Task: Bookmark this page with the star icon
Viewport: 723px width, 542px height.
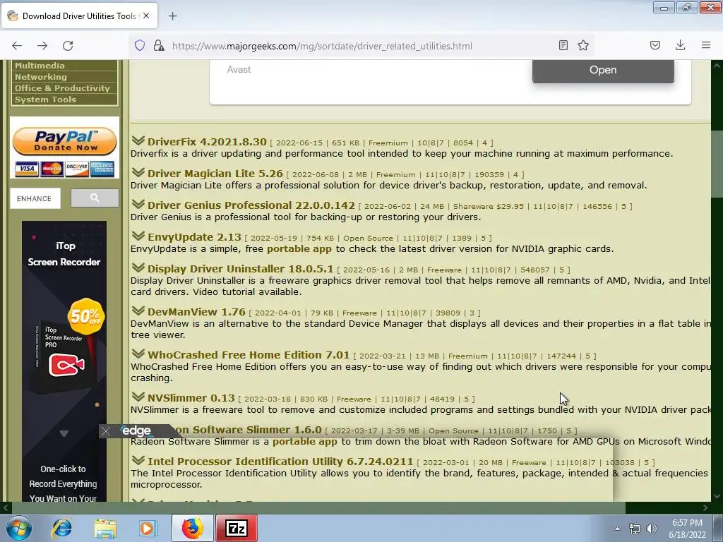Action: coord(583,45)
